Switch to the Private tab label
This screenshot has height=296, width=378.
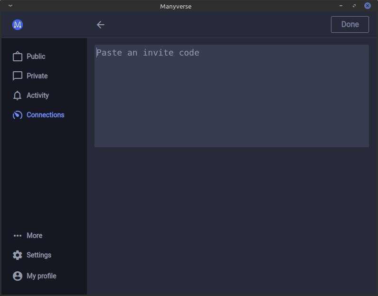pos(37,76)
